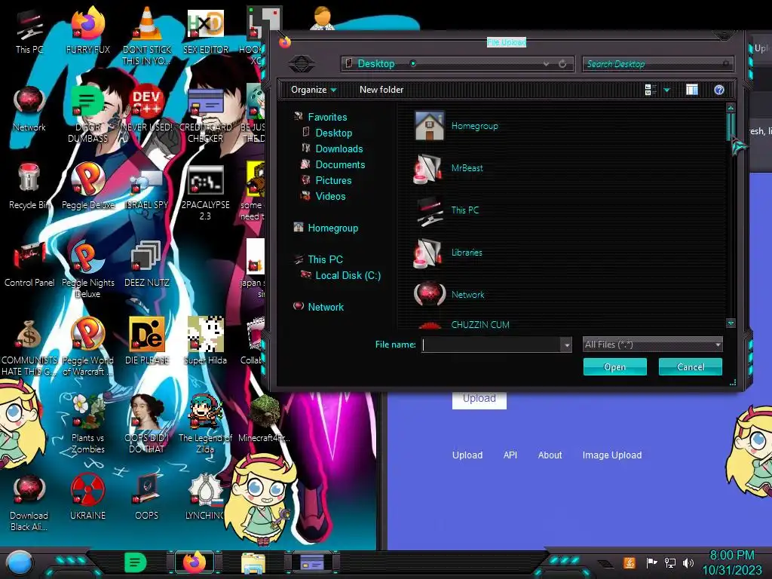Follow the API link in webpage footer
Screen dimensions: 772x579
pos(510,455)
